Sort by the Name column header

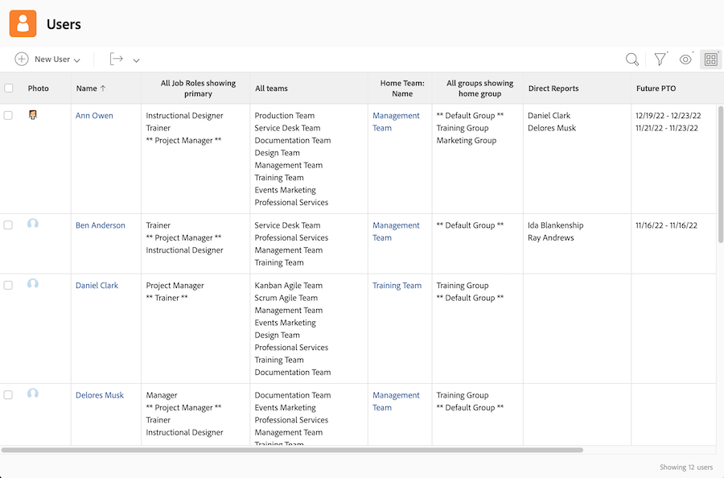(x=87, y=89)
